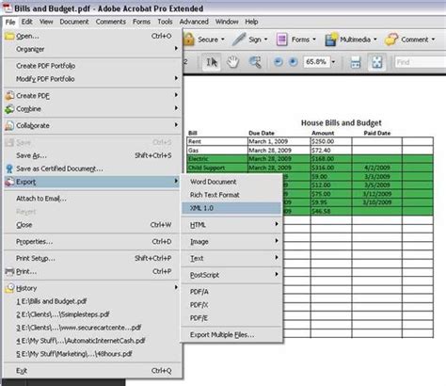
Task: Choose XML 1.0 export format
Action: click(x=231, y=208)
